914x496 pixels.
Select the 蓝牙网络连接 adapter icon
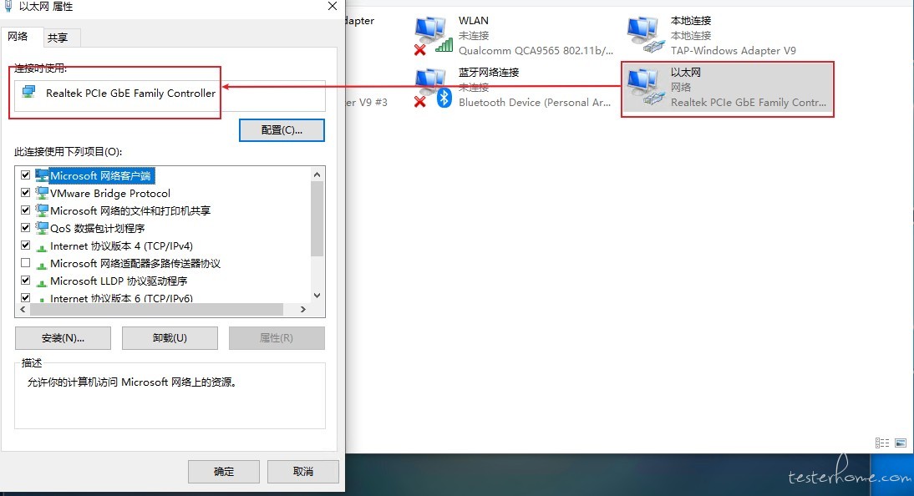coord(433,88)
